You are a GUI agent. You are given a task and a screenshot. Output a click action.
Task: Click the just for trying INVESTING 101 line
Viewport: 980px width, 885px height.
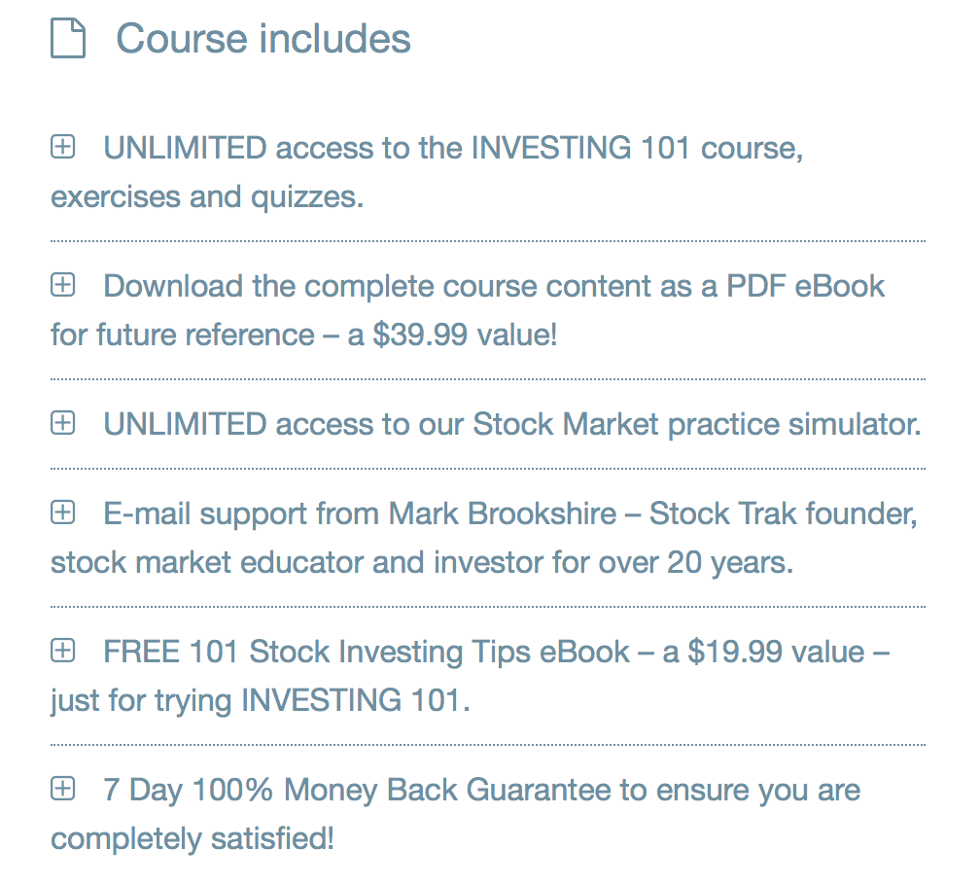260,701
